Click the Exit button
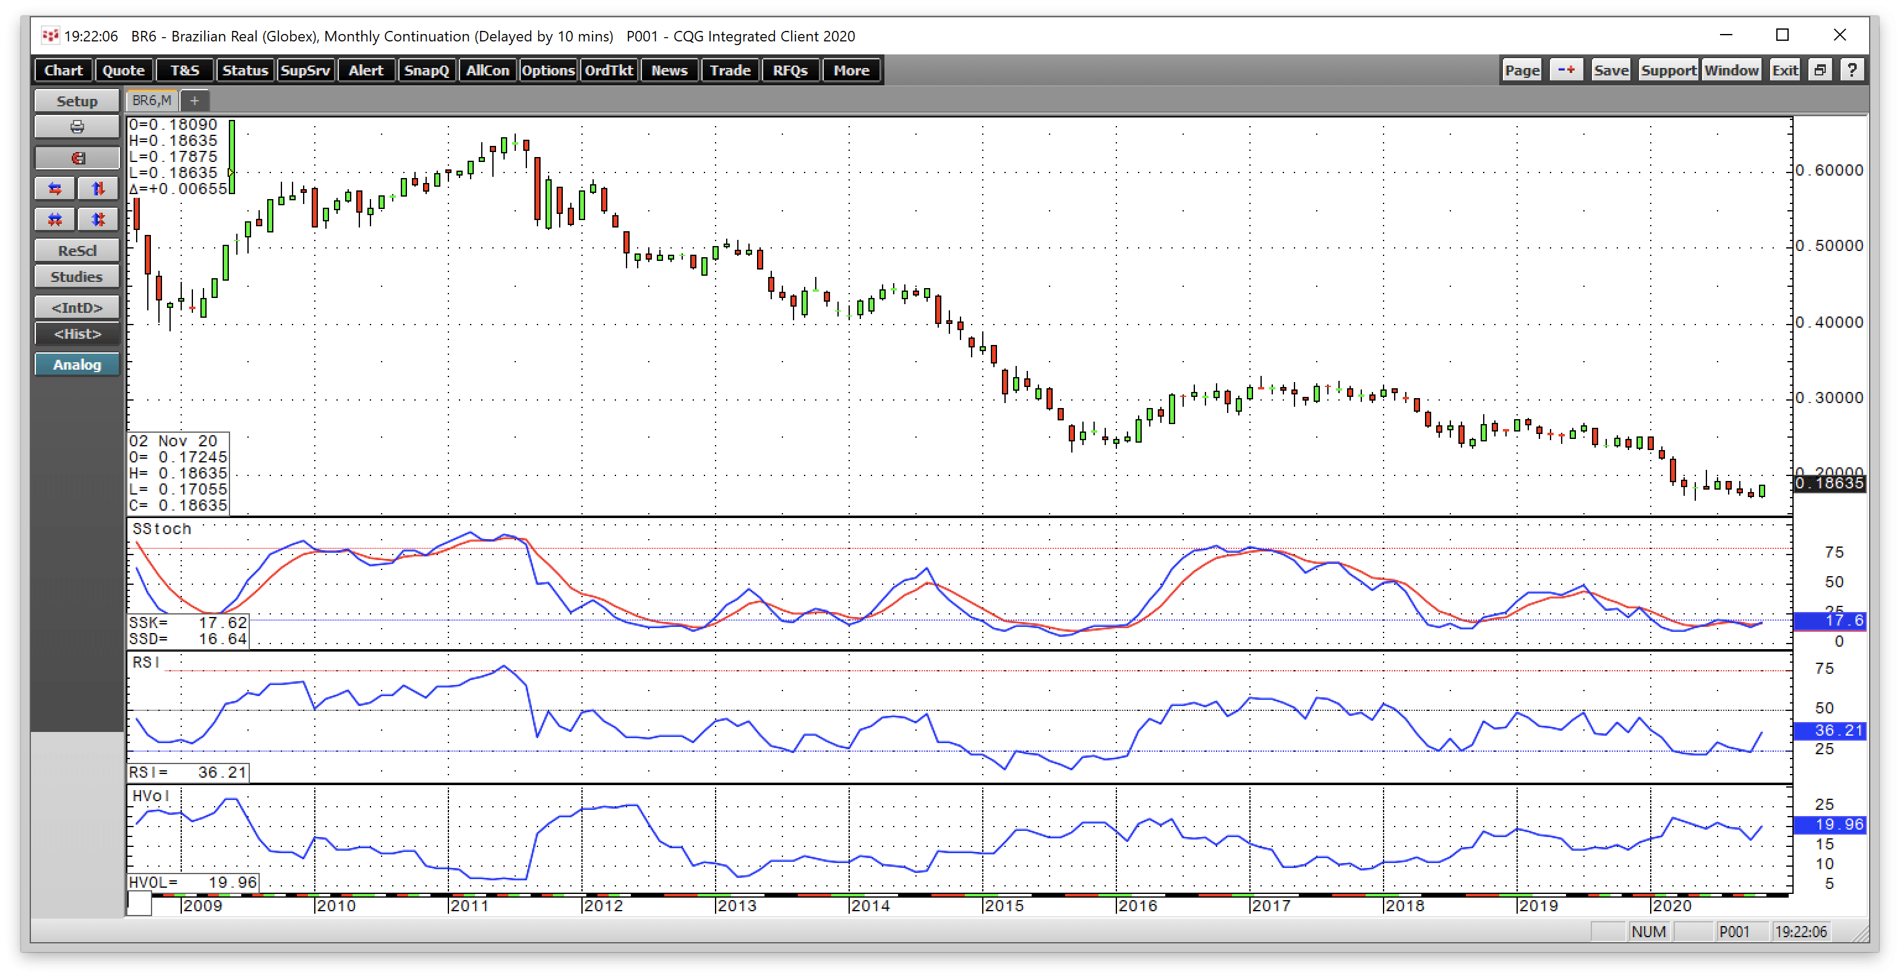This screenshot has width=1900, height=978. [x=1785, y=70]
